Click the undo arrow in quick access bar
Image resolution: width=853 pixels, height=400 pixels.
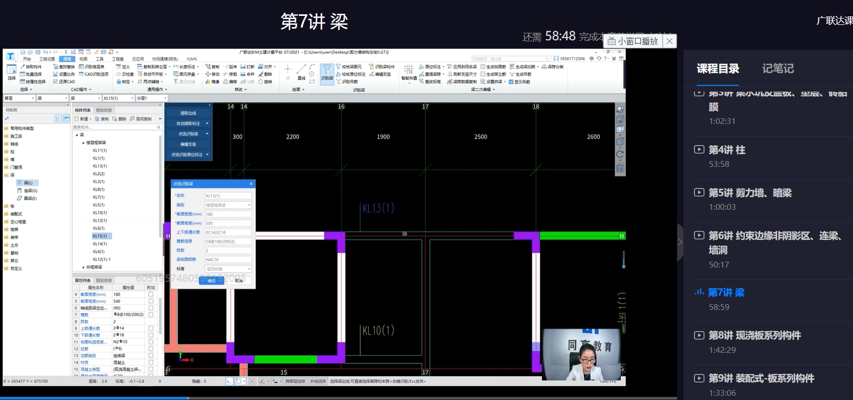(x=46, y=52)
